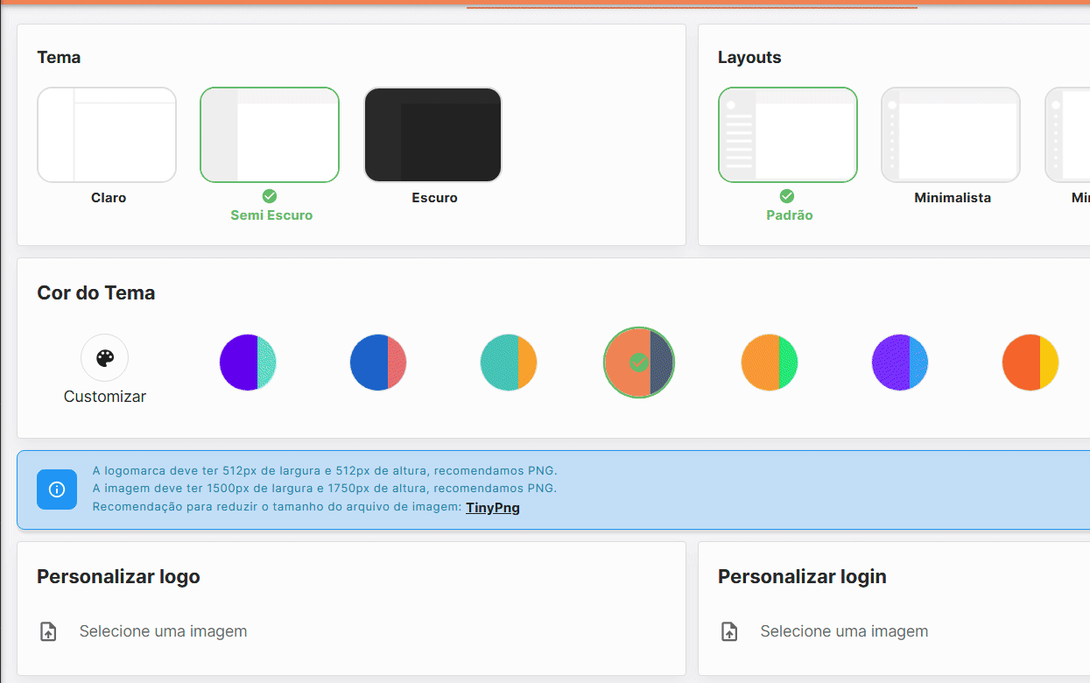Click the Customizar label
Image resolution: width=1090 pixels, height=683 pixels.
click(105, 397)
